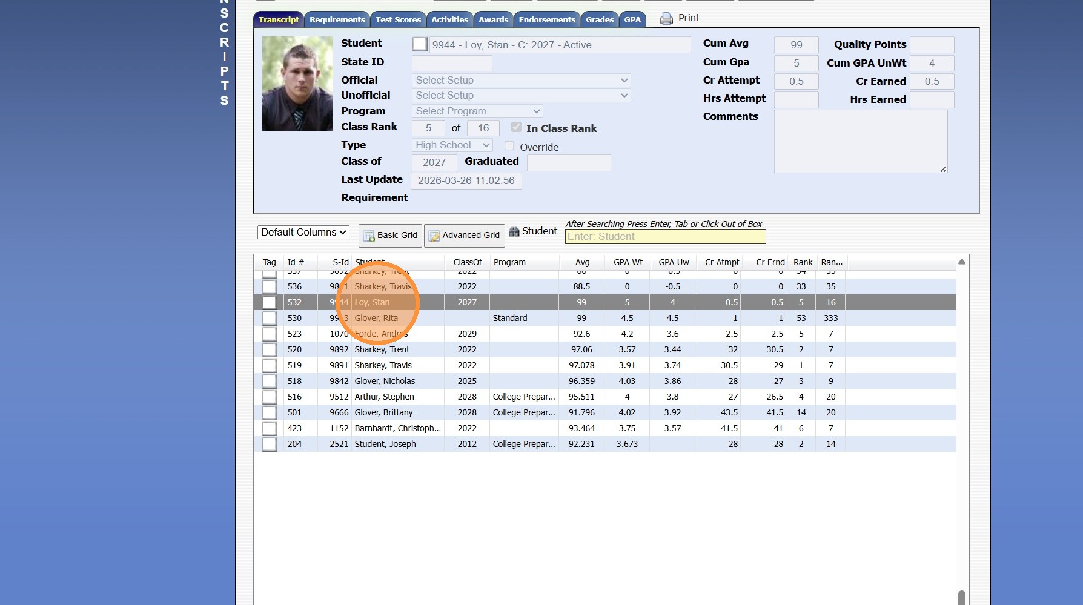Click the GPA Wt column header
The width and height of the screenshot is (1083, 605).
click(x=628, y=262)
